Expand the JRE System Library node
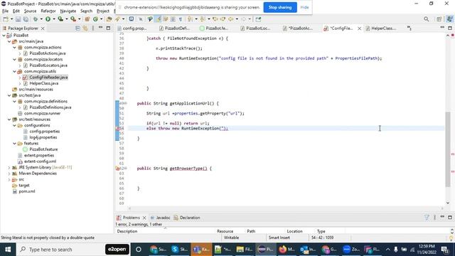Viewport: 455px width, 256px height. click(x=9, y=168)
